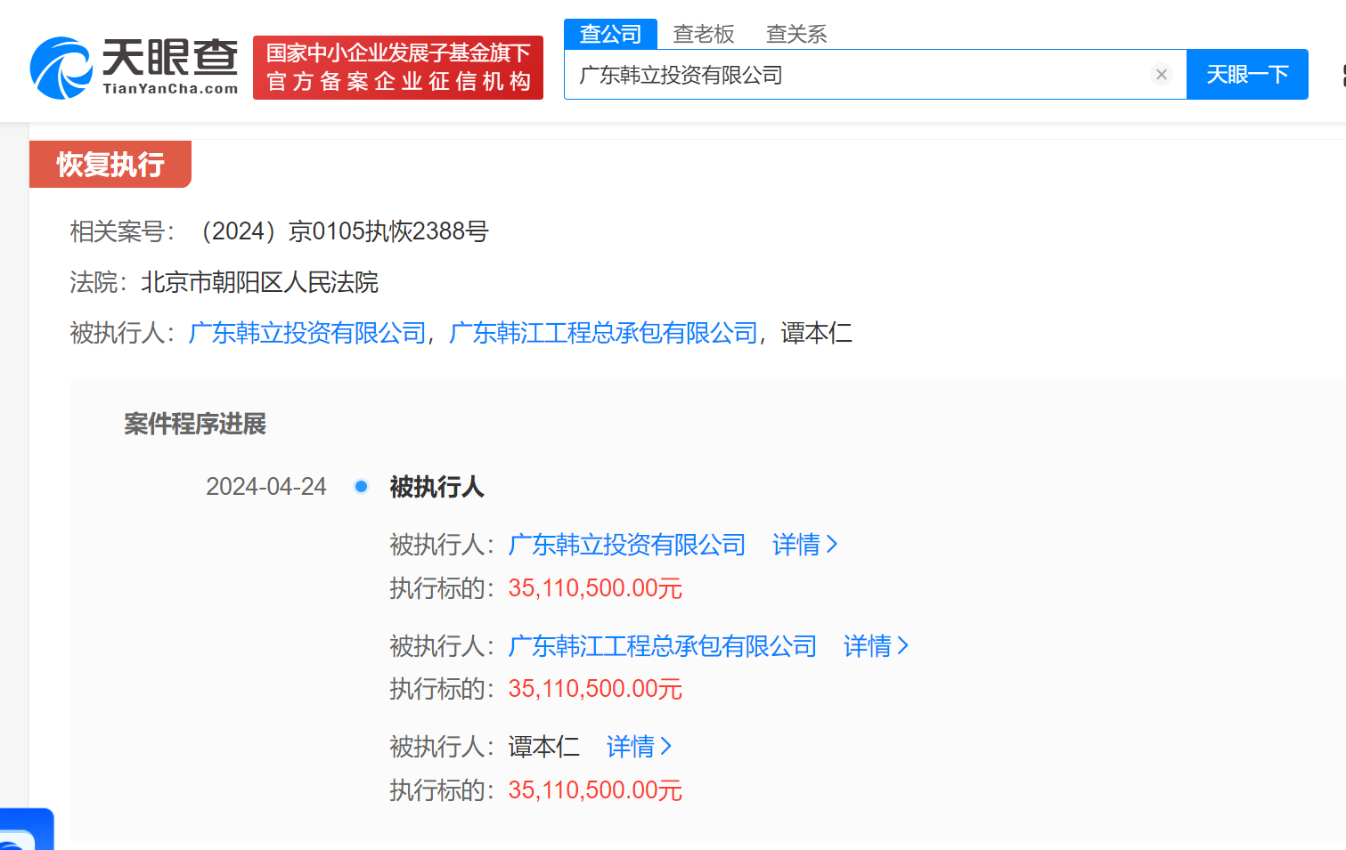Open 详情 next to 广东韩立投资有限公司
1346x850 pixels.
795,544
